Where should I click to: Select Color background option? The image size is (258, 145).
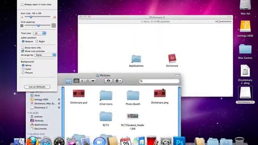click(x=23, y=69)
